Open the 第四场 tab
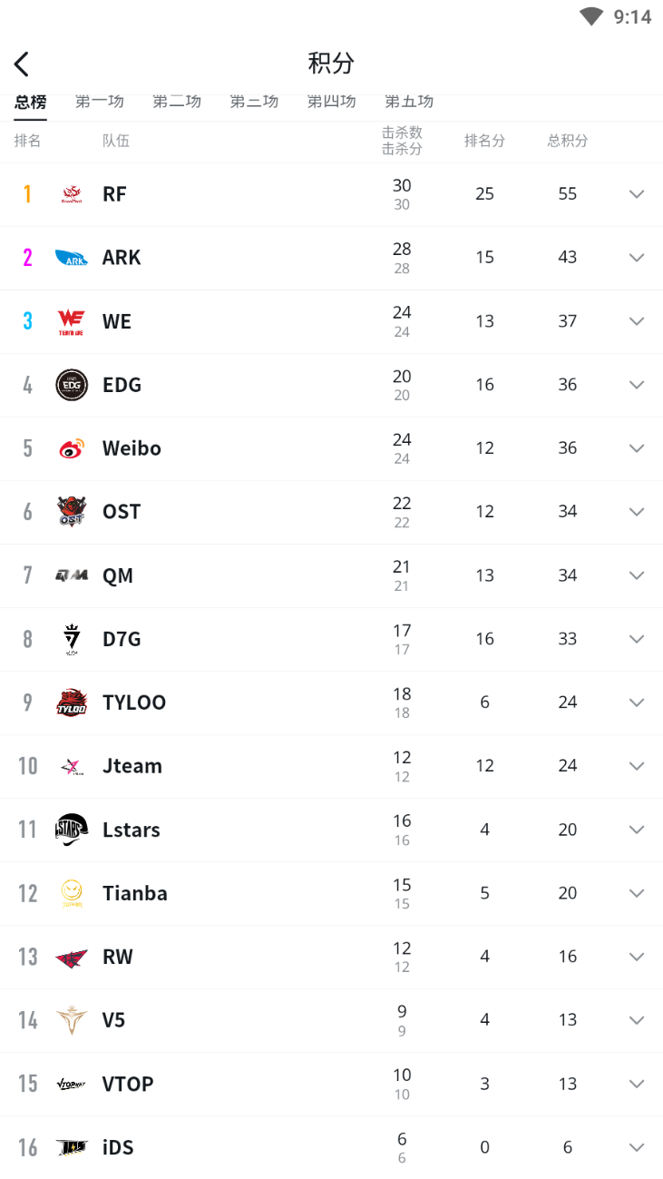 (331, 103)
